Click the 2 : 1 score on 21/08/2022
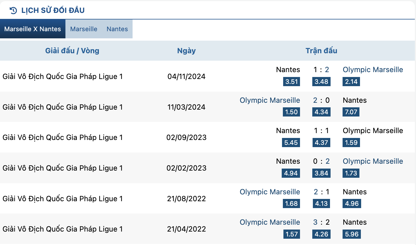This screenshot has width=416, height=245. (321, 192)
